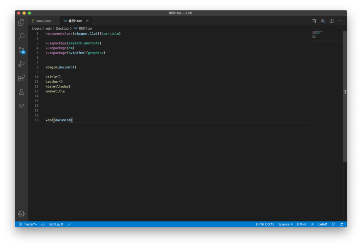The image size is (362, 247).
Task: Click the Synchronize Changes icon
Action: (43, 224)
